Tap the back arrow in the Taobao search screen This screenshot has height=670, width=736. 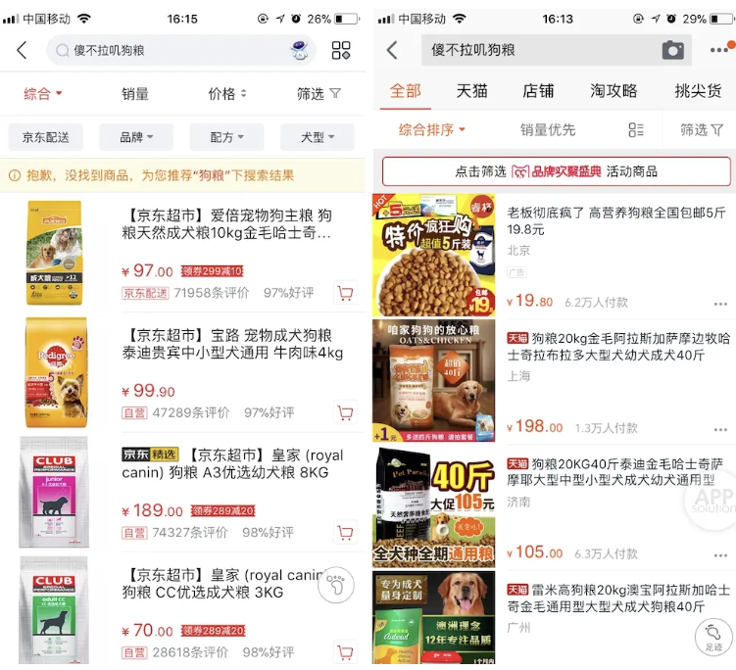pos(392,50)
